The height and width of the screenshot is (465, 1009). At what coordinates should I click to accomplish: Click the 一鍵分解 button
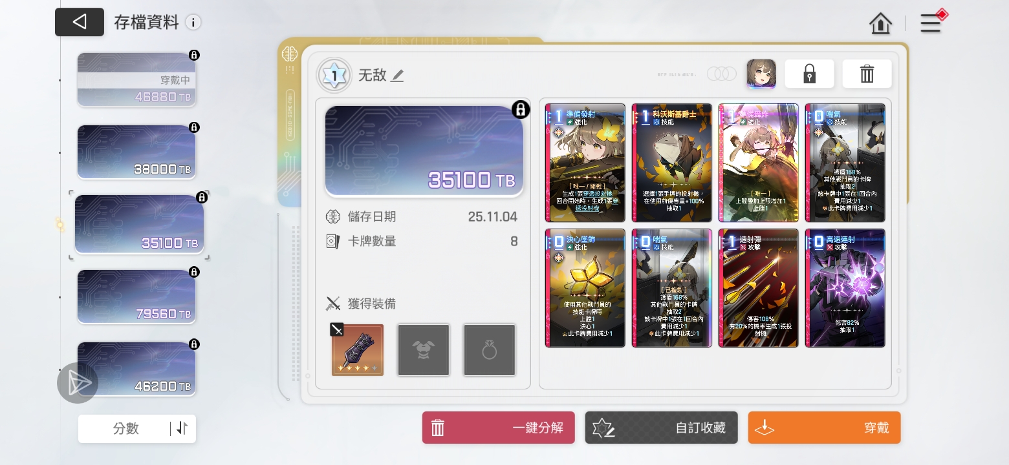pyautogui.click(x=498, y=428)
